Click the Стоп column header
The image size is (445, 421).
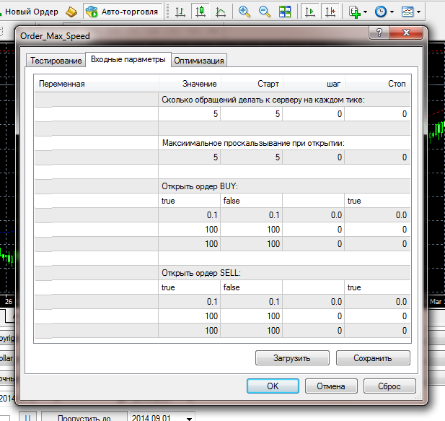tap(378, 84)
